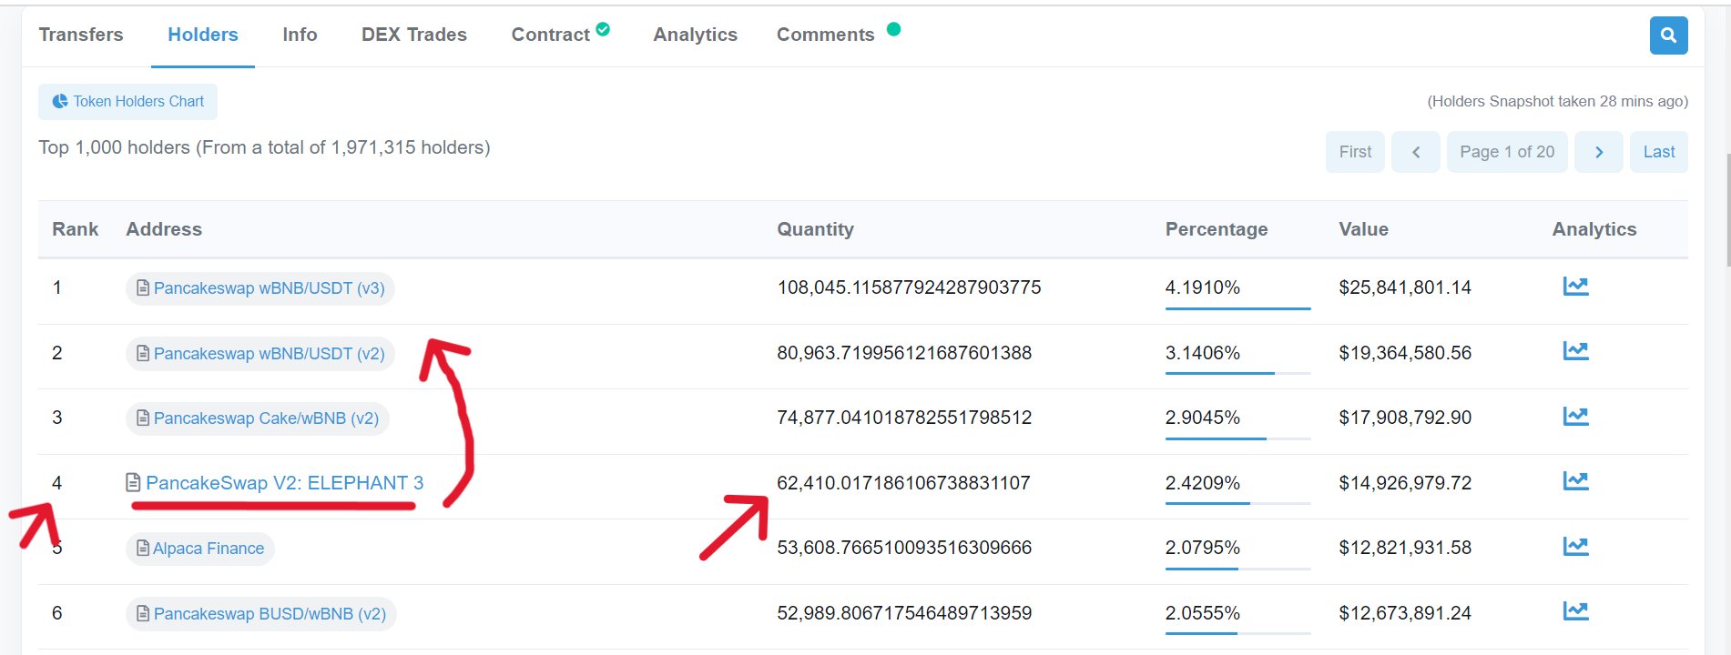Select the Holders tab
Viewport: 1731px width, 655px height.
coord(203,35)
